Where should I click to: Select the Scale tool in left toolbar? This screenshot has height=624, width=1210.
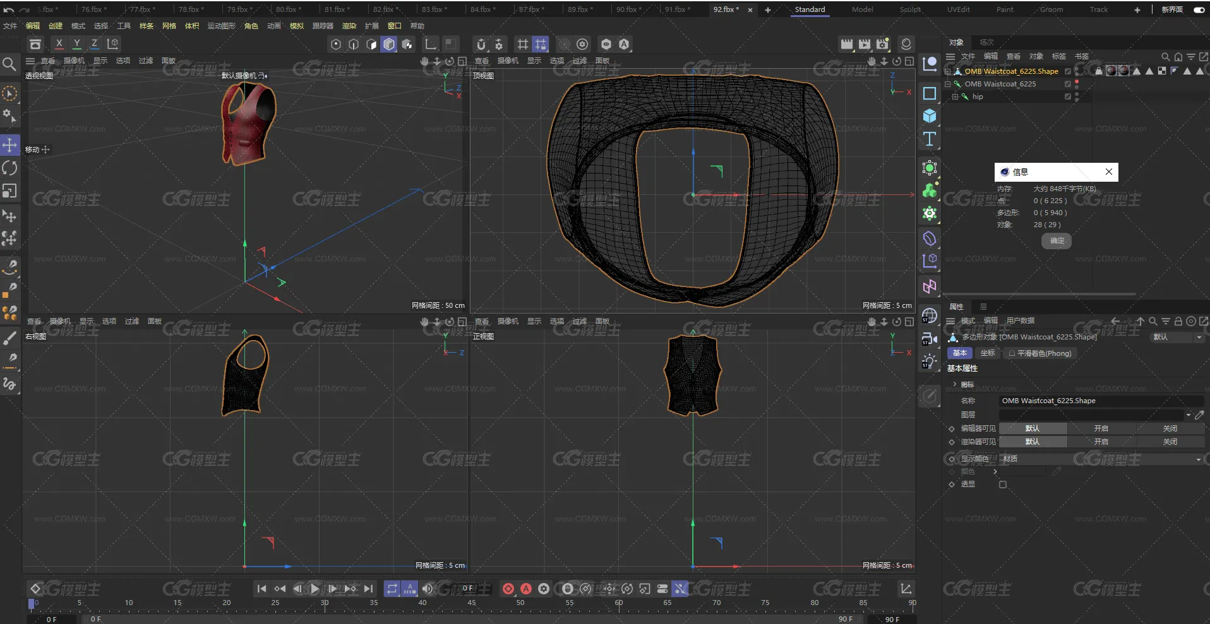pyautogui.click(x=9, y=191)
